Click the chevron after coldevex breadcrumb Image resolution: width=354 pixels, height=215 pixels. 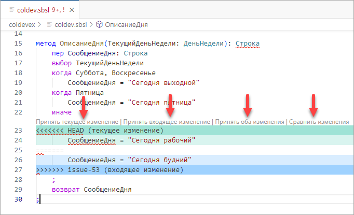tap(42, 24)
